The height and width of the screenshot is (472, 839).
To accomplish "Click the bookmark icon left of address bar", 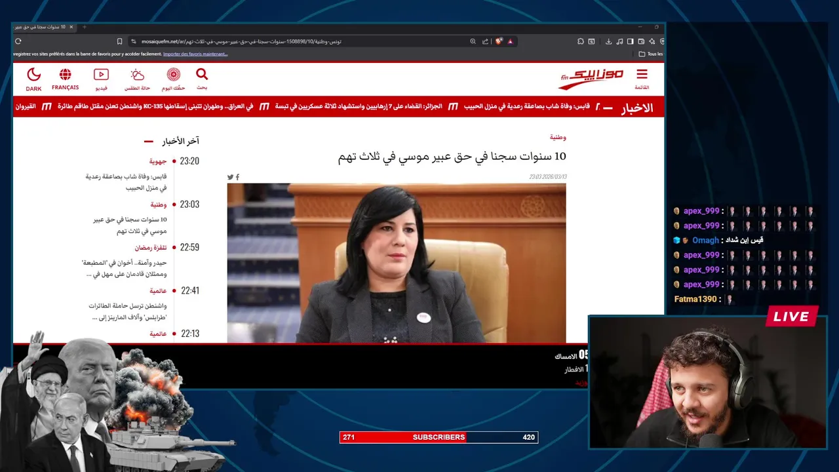I will [119, 41].
